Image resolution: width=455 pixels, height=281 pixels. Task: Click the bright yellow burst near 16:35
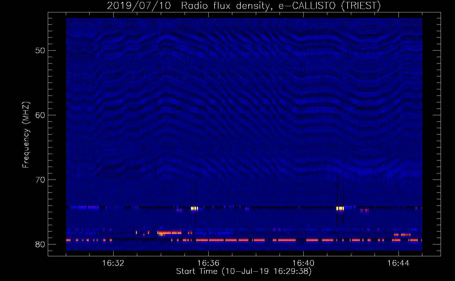(x=194, y=209)
